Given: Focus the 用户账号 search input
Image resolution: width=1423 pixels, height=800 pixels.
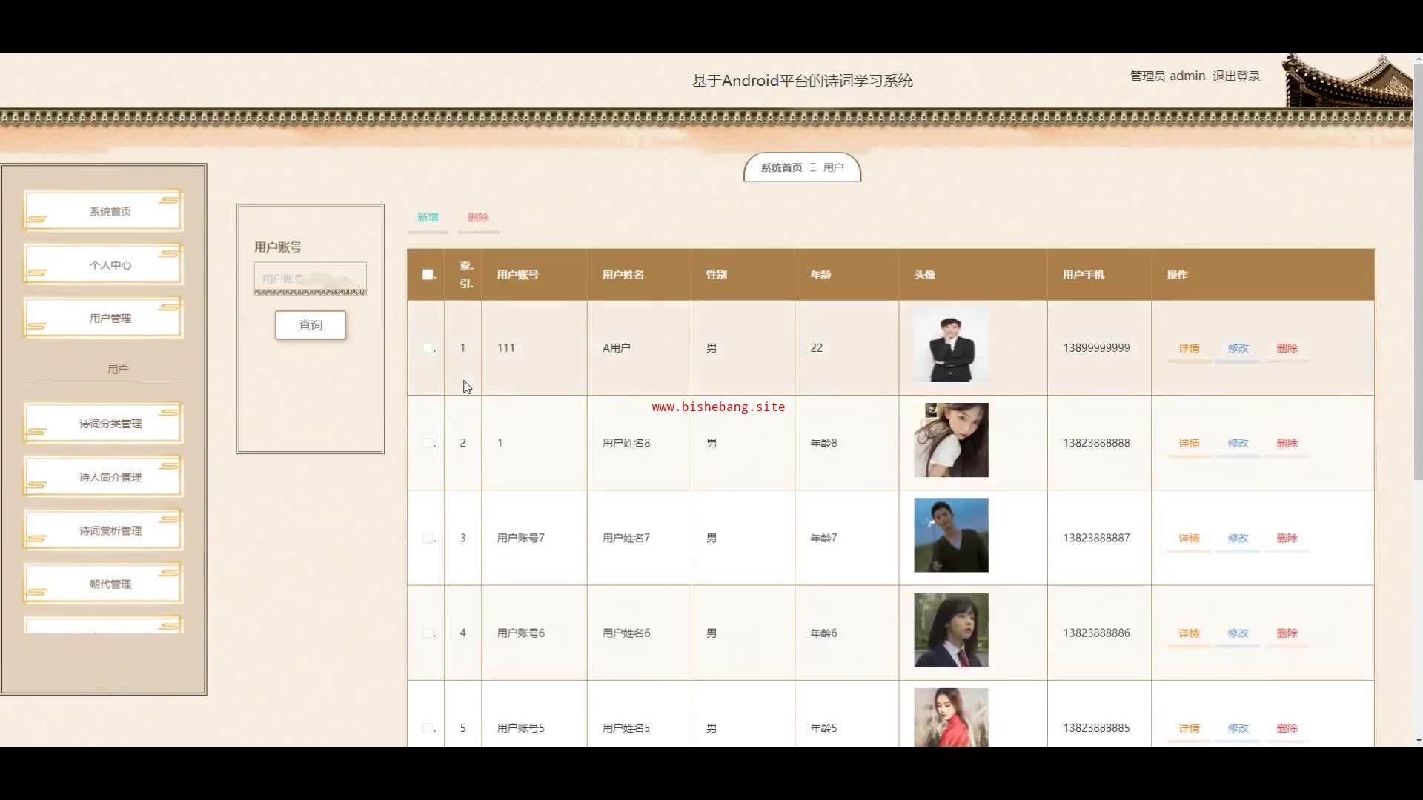Looking at the screenshot, I should pyautogui.click(x=310, y=279).
